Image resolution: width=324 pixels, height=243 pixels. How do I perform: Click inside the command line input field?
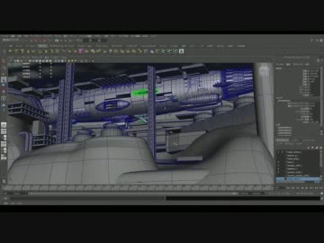click(x=88, y=198)
